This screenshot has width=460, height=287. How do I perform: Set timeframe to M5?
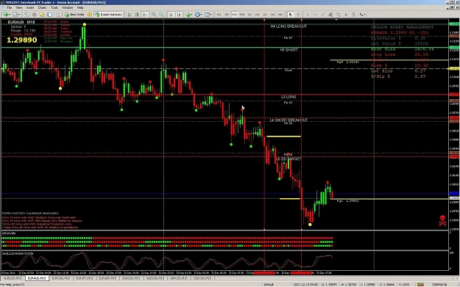pos(227,15)
